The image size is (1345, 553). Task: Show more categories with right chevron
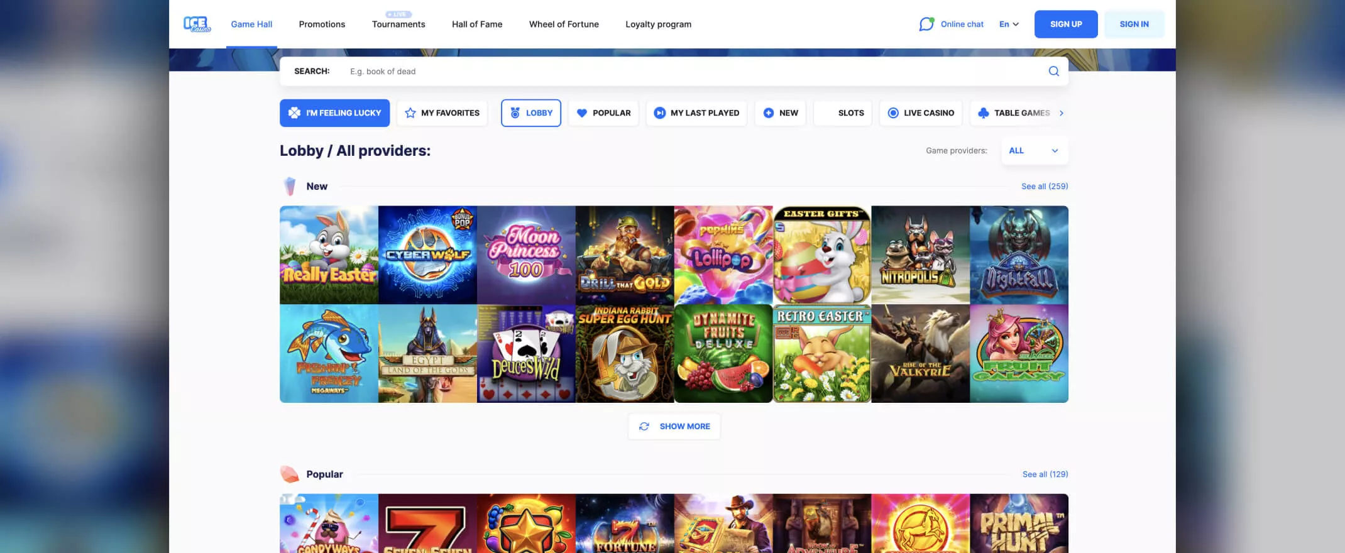click(1062, 113)
